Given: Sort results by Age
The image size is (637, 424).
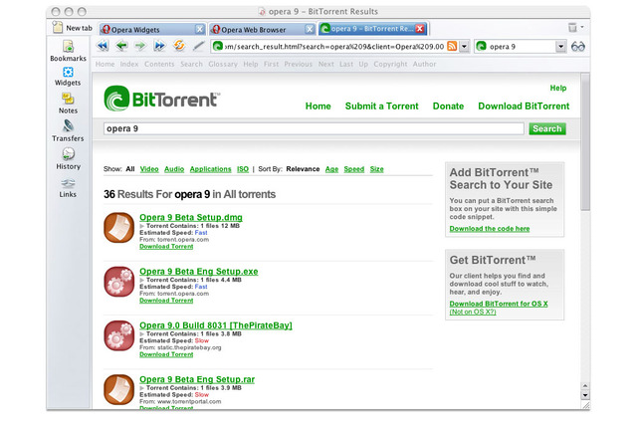Looking at the screenshot, I should pyautogui.click(x=331, y=169).
